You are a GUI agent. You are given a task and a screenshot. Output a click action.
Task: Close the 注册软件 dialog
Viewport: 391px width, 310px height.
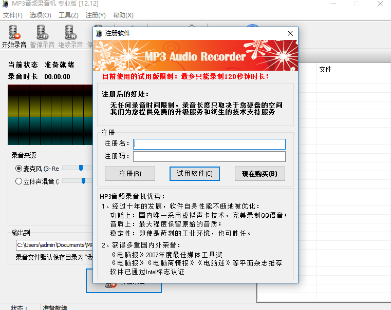[290, 33]
